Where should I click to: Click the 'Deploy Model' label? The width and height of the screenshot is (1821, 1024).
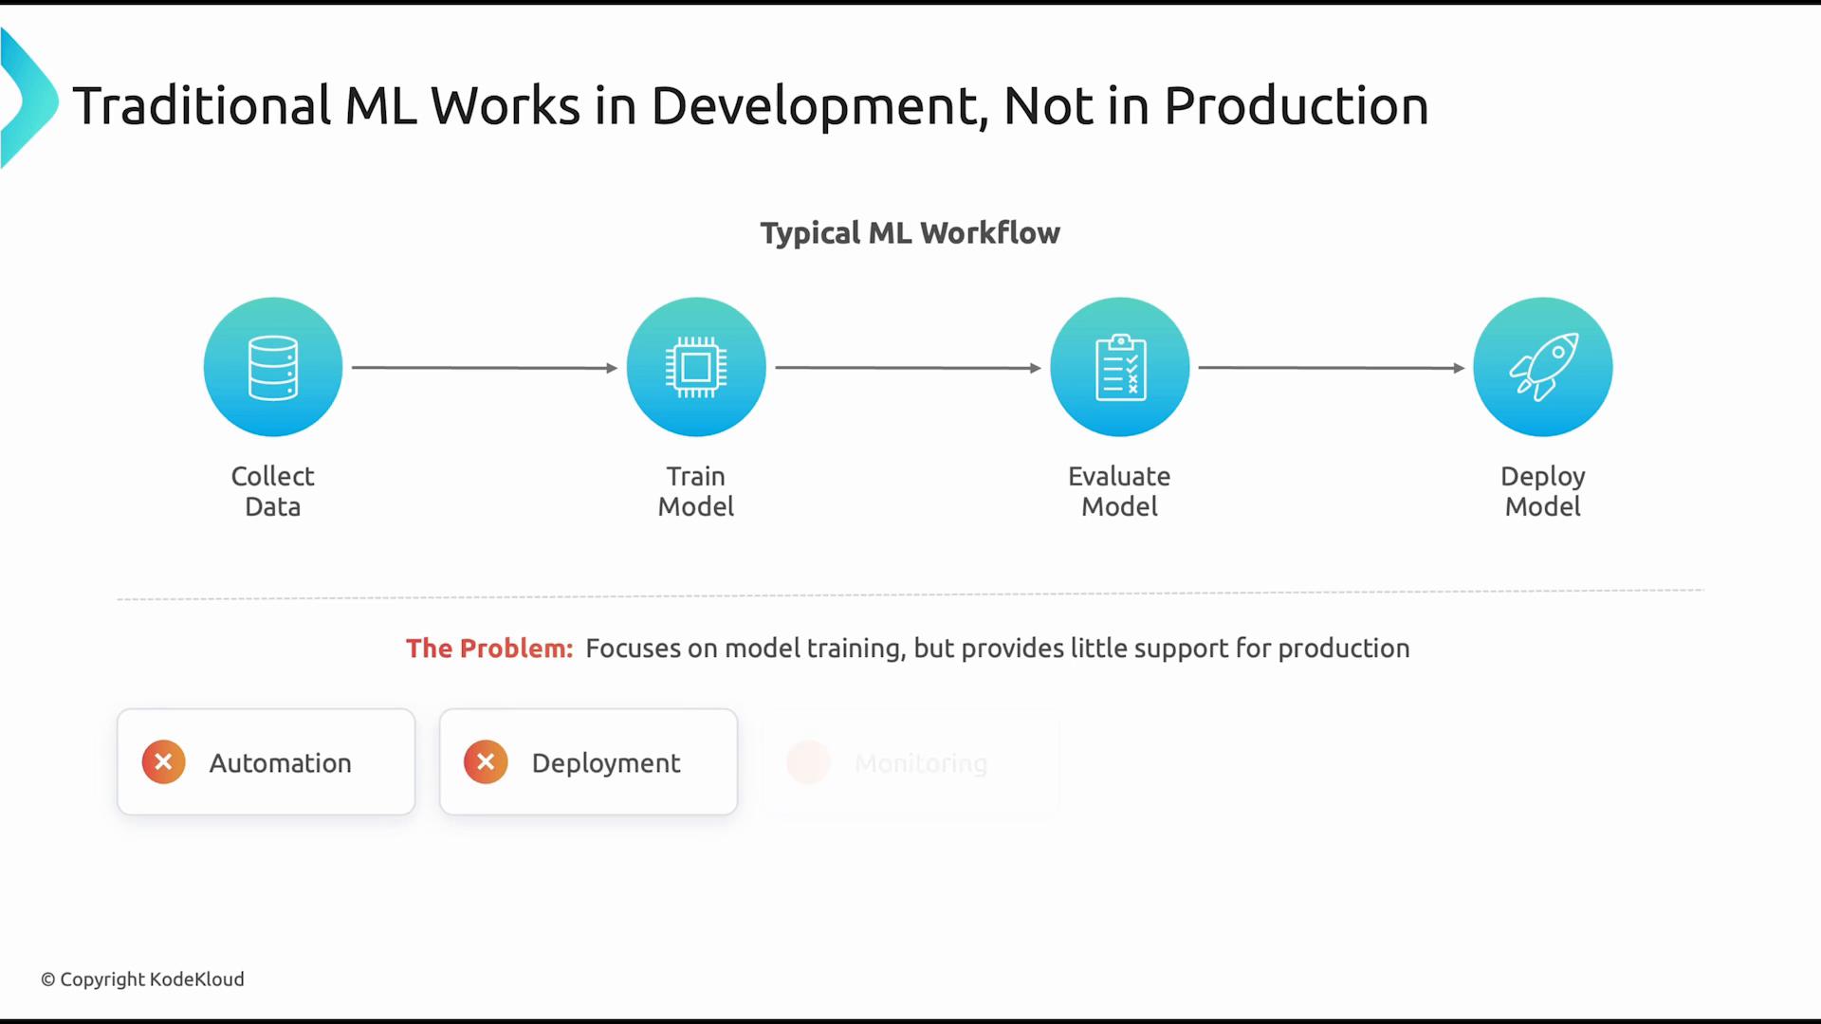(1543, 491)
